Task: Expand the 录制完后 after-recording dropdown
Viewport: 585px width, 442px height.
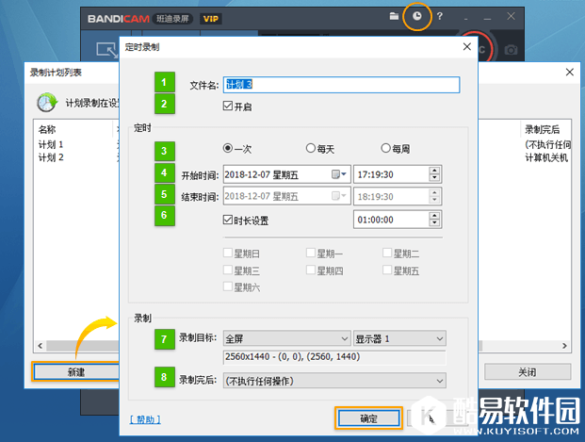Action: point(333,381)
